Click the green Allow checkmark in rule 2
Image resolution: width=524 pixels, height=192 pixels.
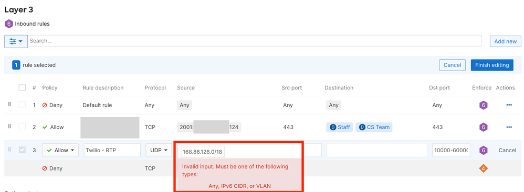45,127
